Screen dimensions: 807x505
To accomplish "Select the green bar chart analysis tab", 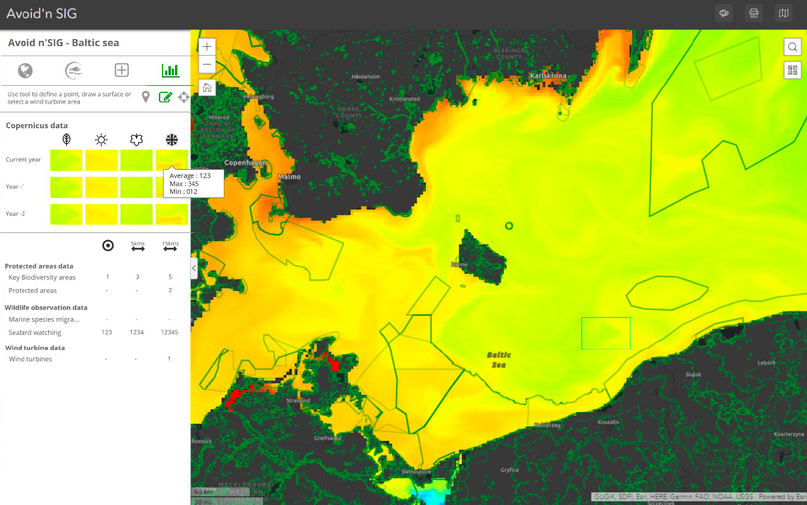I will [x=170, y=71].
